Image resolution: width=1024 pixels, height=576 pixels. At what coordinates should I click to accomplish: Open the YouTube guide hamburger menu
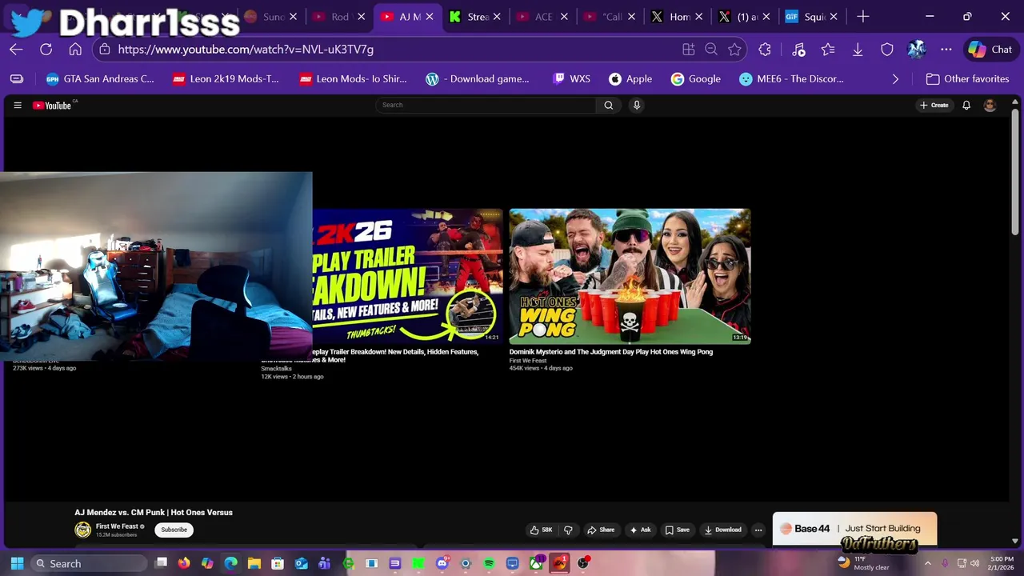(18, 106)
